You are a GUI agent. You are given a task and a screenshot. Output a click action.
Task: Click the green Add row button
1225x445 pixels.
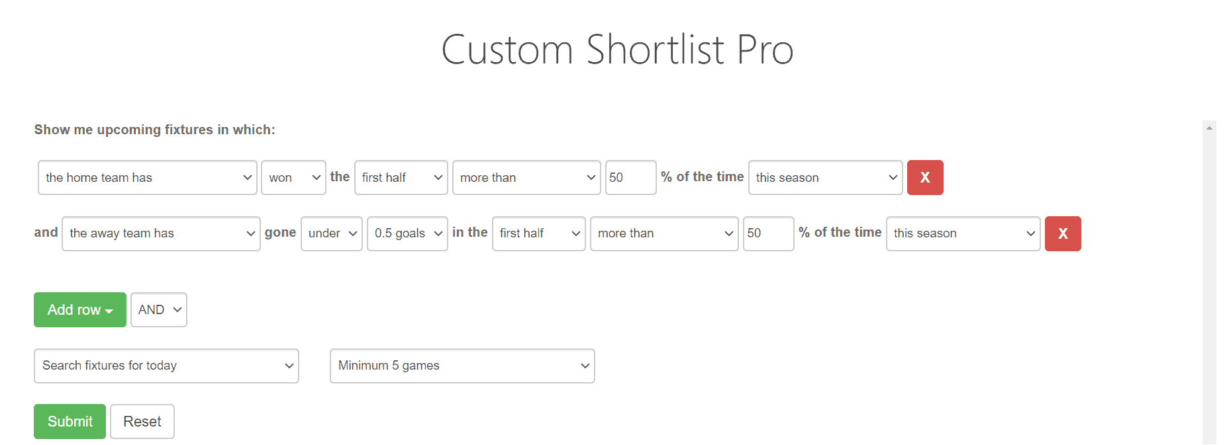click(x=79, y=309)
